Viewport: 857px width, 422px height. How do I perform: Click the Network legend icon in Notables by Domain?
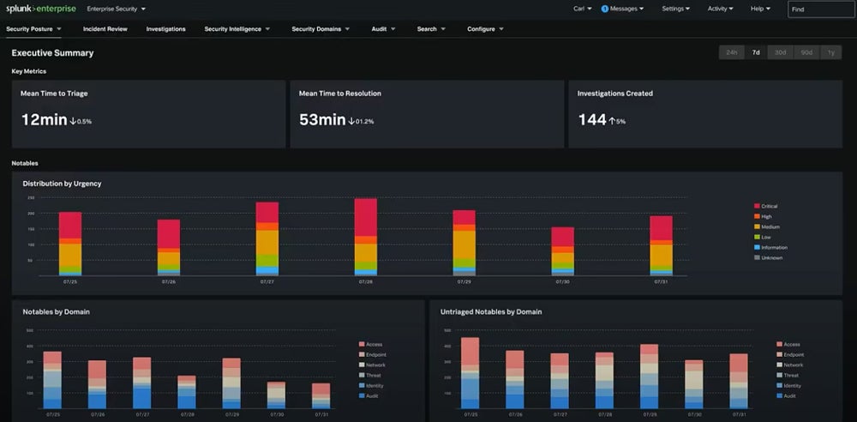(363, 365)
